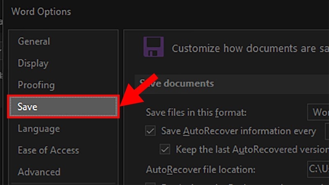Viewport: 329px width, 185px height.
Task: Open the Ease of Access category
Action: coord(48,150)
